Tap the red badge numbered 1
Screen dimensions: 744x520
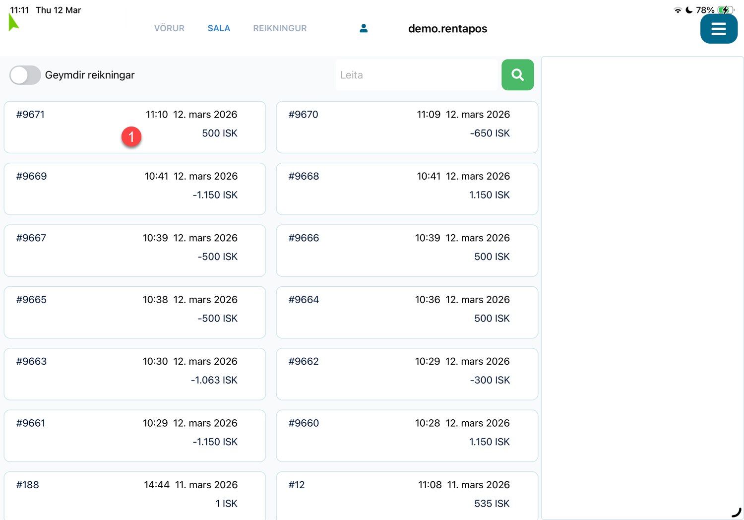point(131,136)
